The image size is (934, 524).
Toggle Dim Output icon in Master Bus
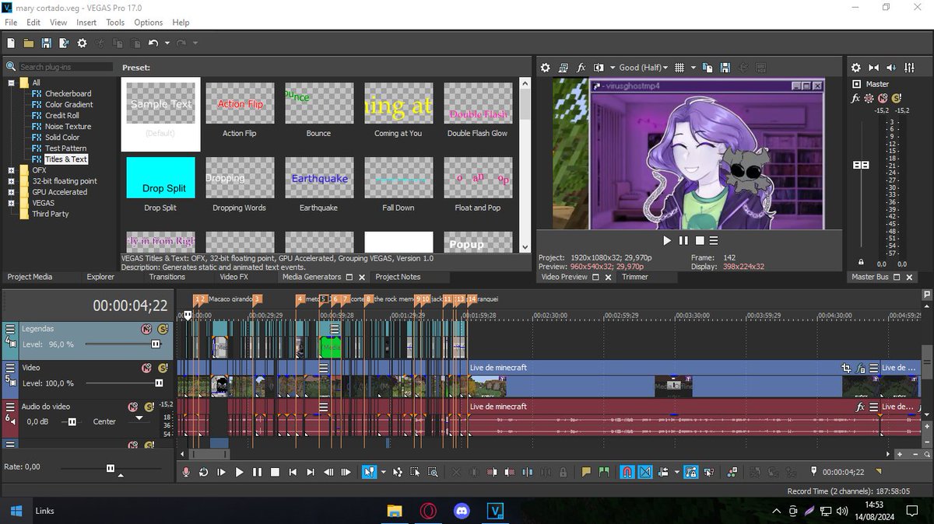pyautogui.click(x=892, y=68)
